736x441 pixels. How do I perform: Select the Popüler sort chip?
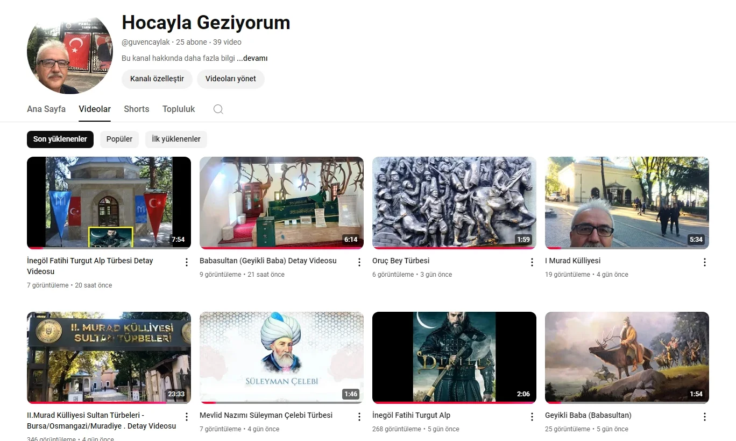point(119,139)
